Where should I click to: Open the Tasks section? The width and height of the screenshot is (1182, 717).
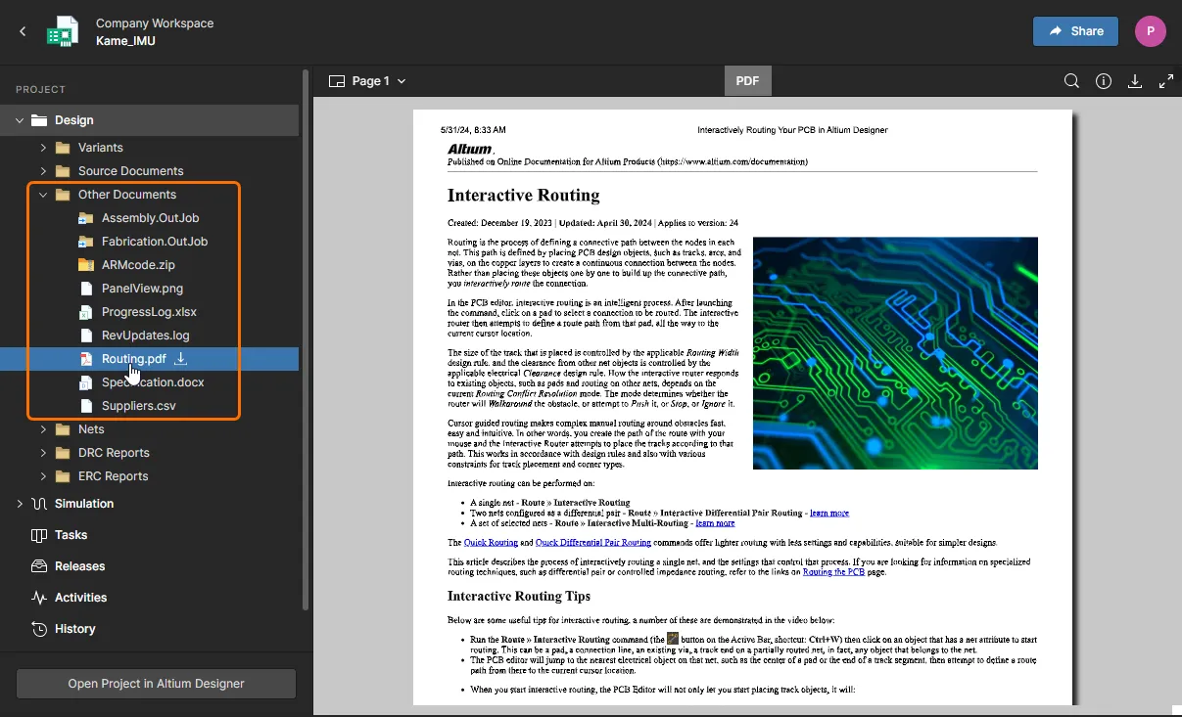coord(71,535)
